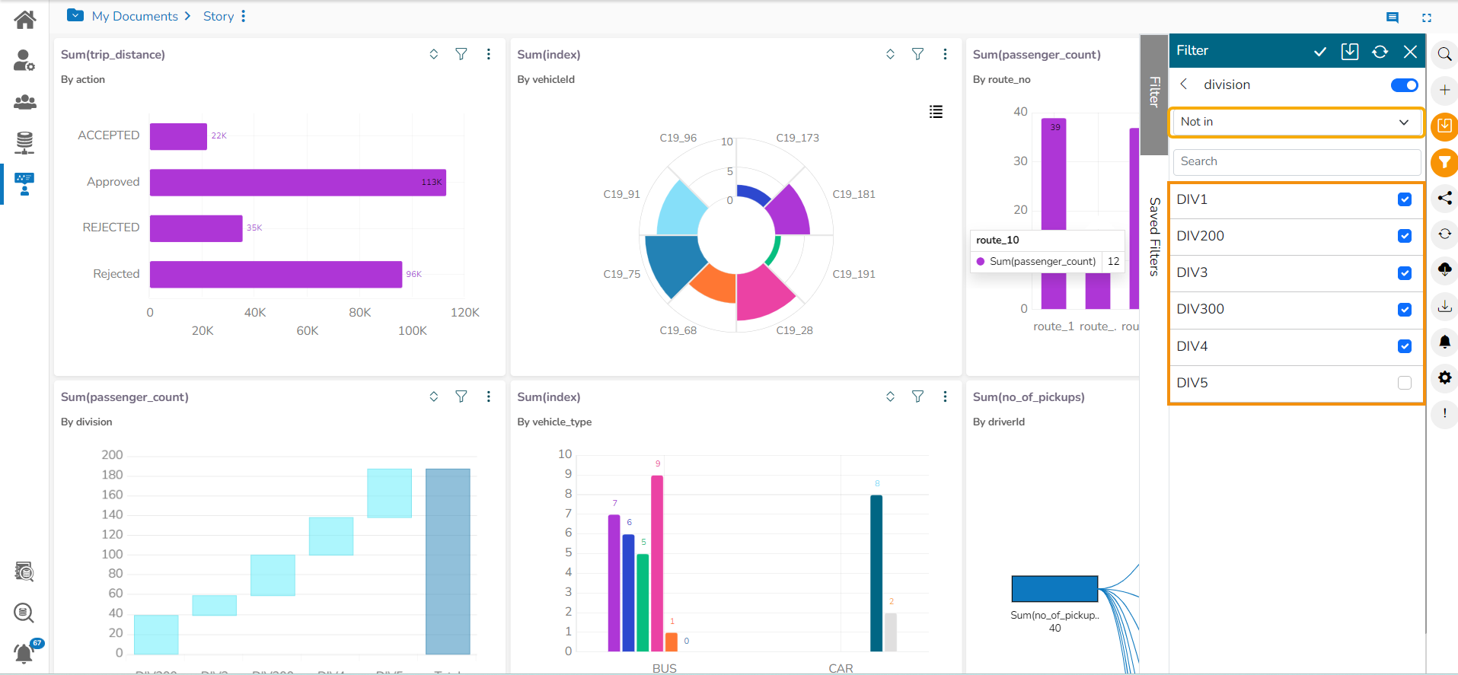The height and width of the screenshot is (675, 1458).
Task: Reset the filter using the refresh icon
Action: (x=1380, y=51)
